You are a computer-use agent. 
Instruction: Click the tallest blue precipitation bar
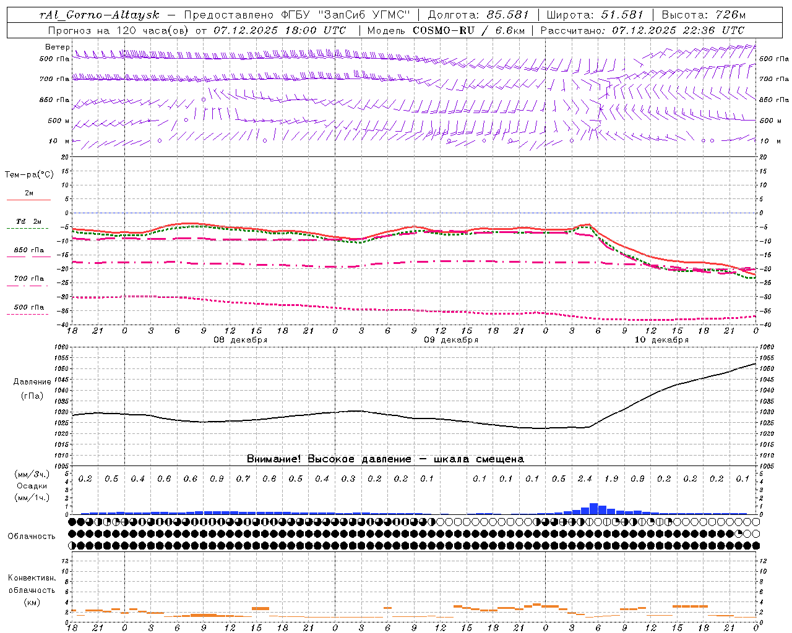[594, 509]
